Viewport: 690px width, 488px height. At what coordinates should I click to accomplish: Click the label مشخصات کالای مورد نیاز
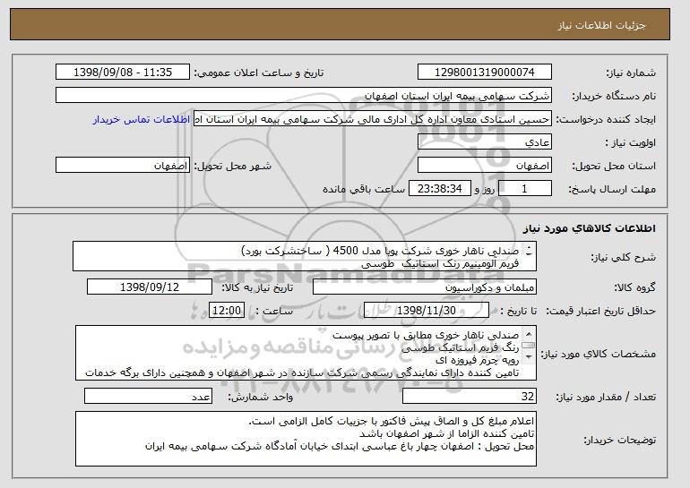598,354
